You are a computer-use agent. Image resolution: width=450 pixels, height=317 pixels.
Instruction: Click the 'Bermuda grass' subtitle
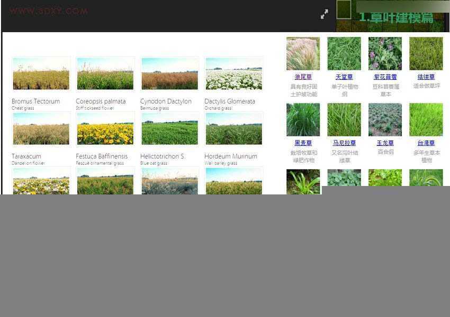(155, 108)
